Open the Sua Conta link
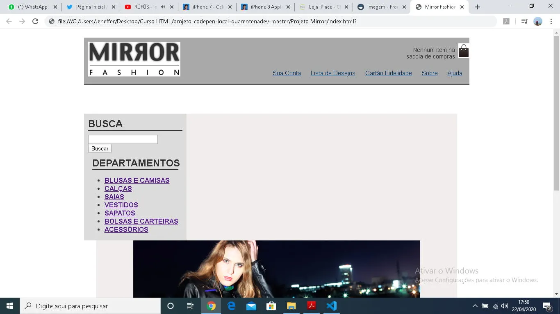 (x=287, y=73)
